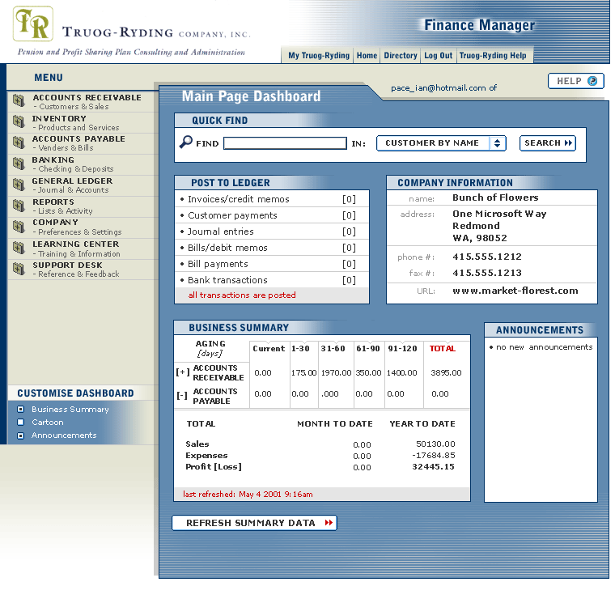This screenshot has height=599, width=615.
Task: Click the red TOTAL aging column header
Action: [x=443, y=348]
